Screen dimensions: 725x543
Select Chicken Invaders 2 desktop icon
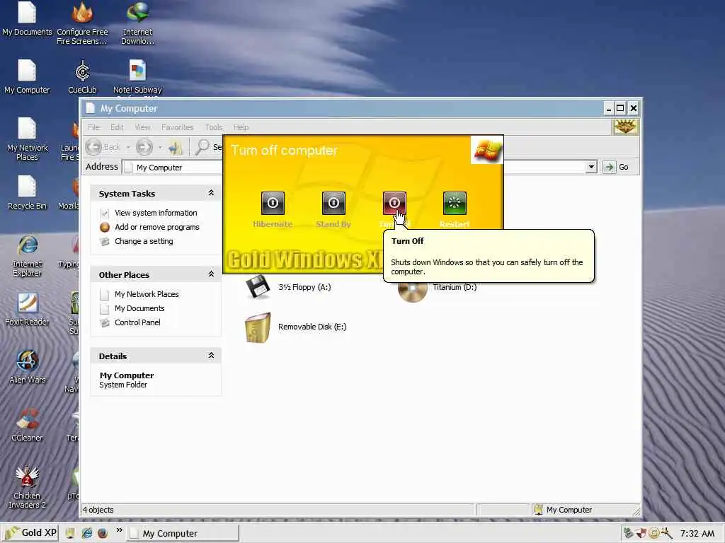[x=27, y=487]
